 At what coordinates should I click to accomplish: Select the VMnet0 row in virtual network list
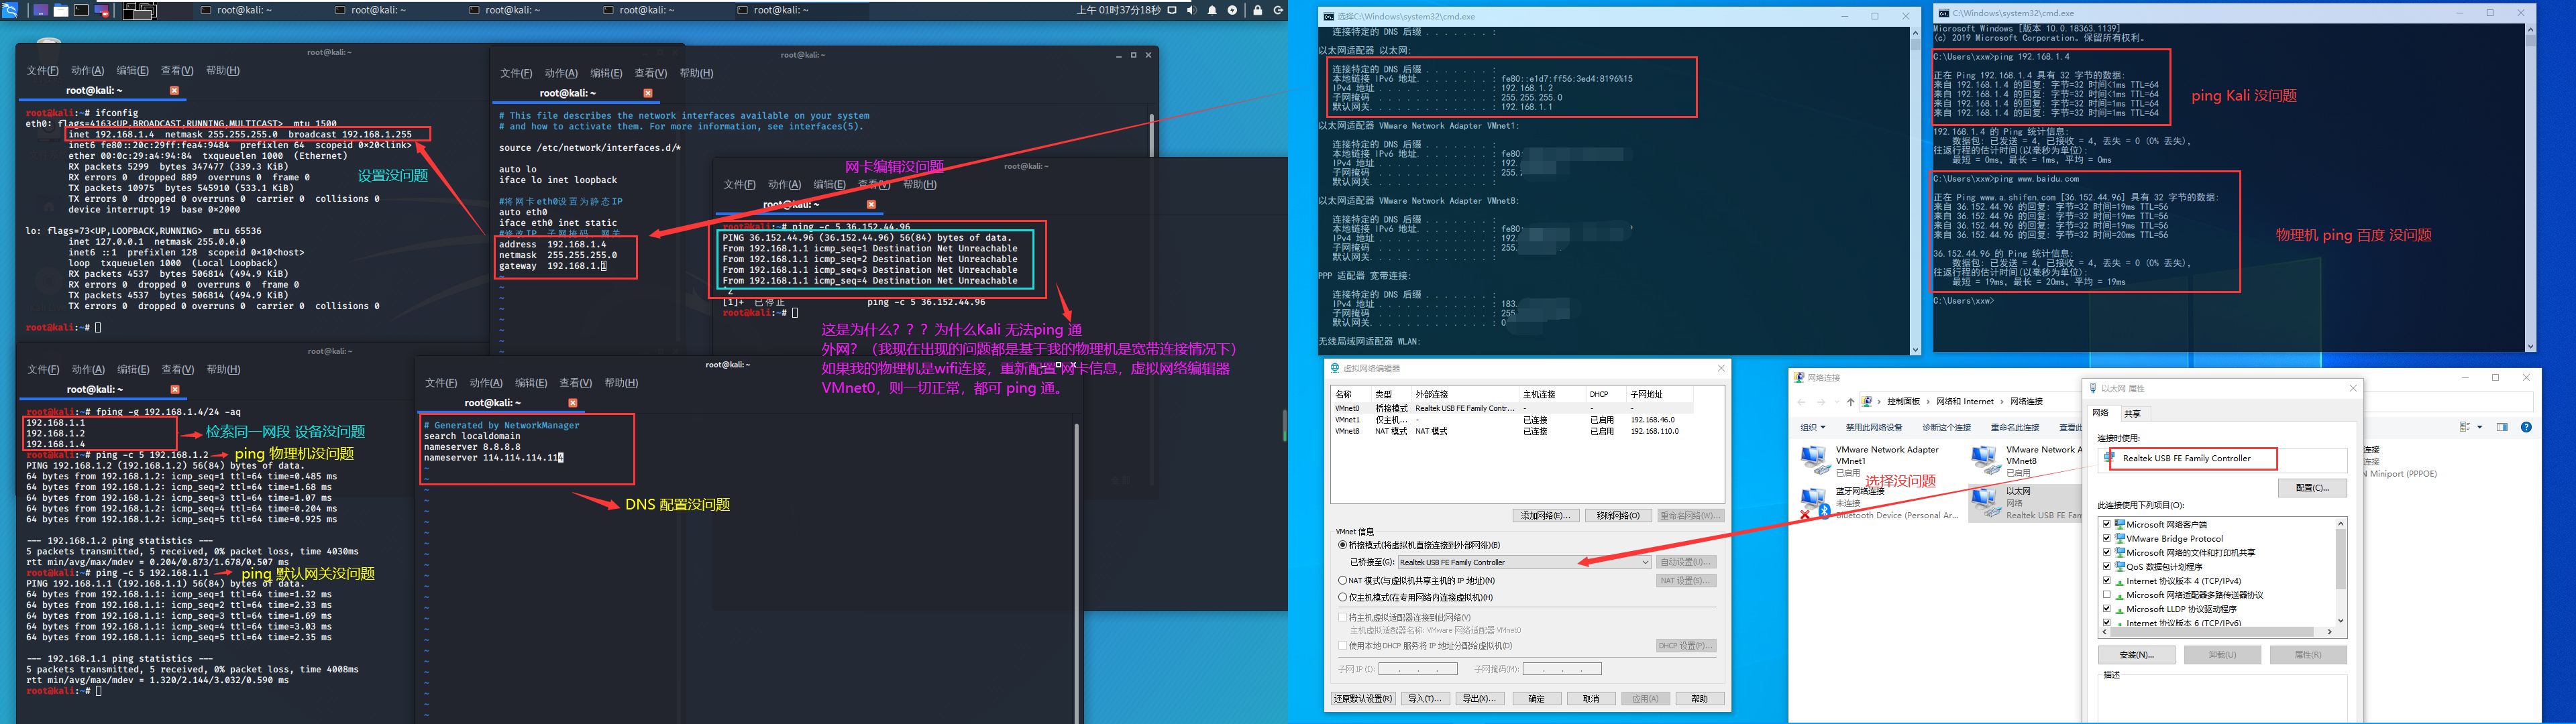(x=1512, y=408)
